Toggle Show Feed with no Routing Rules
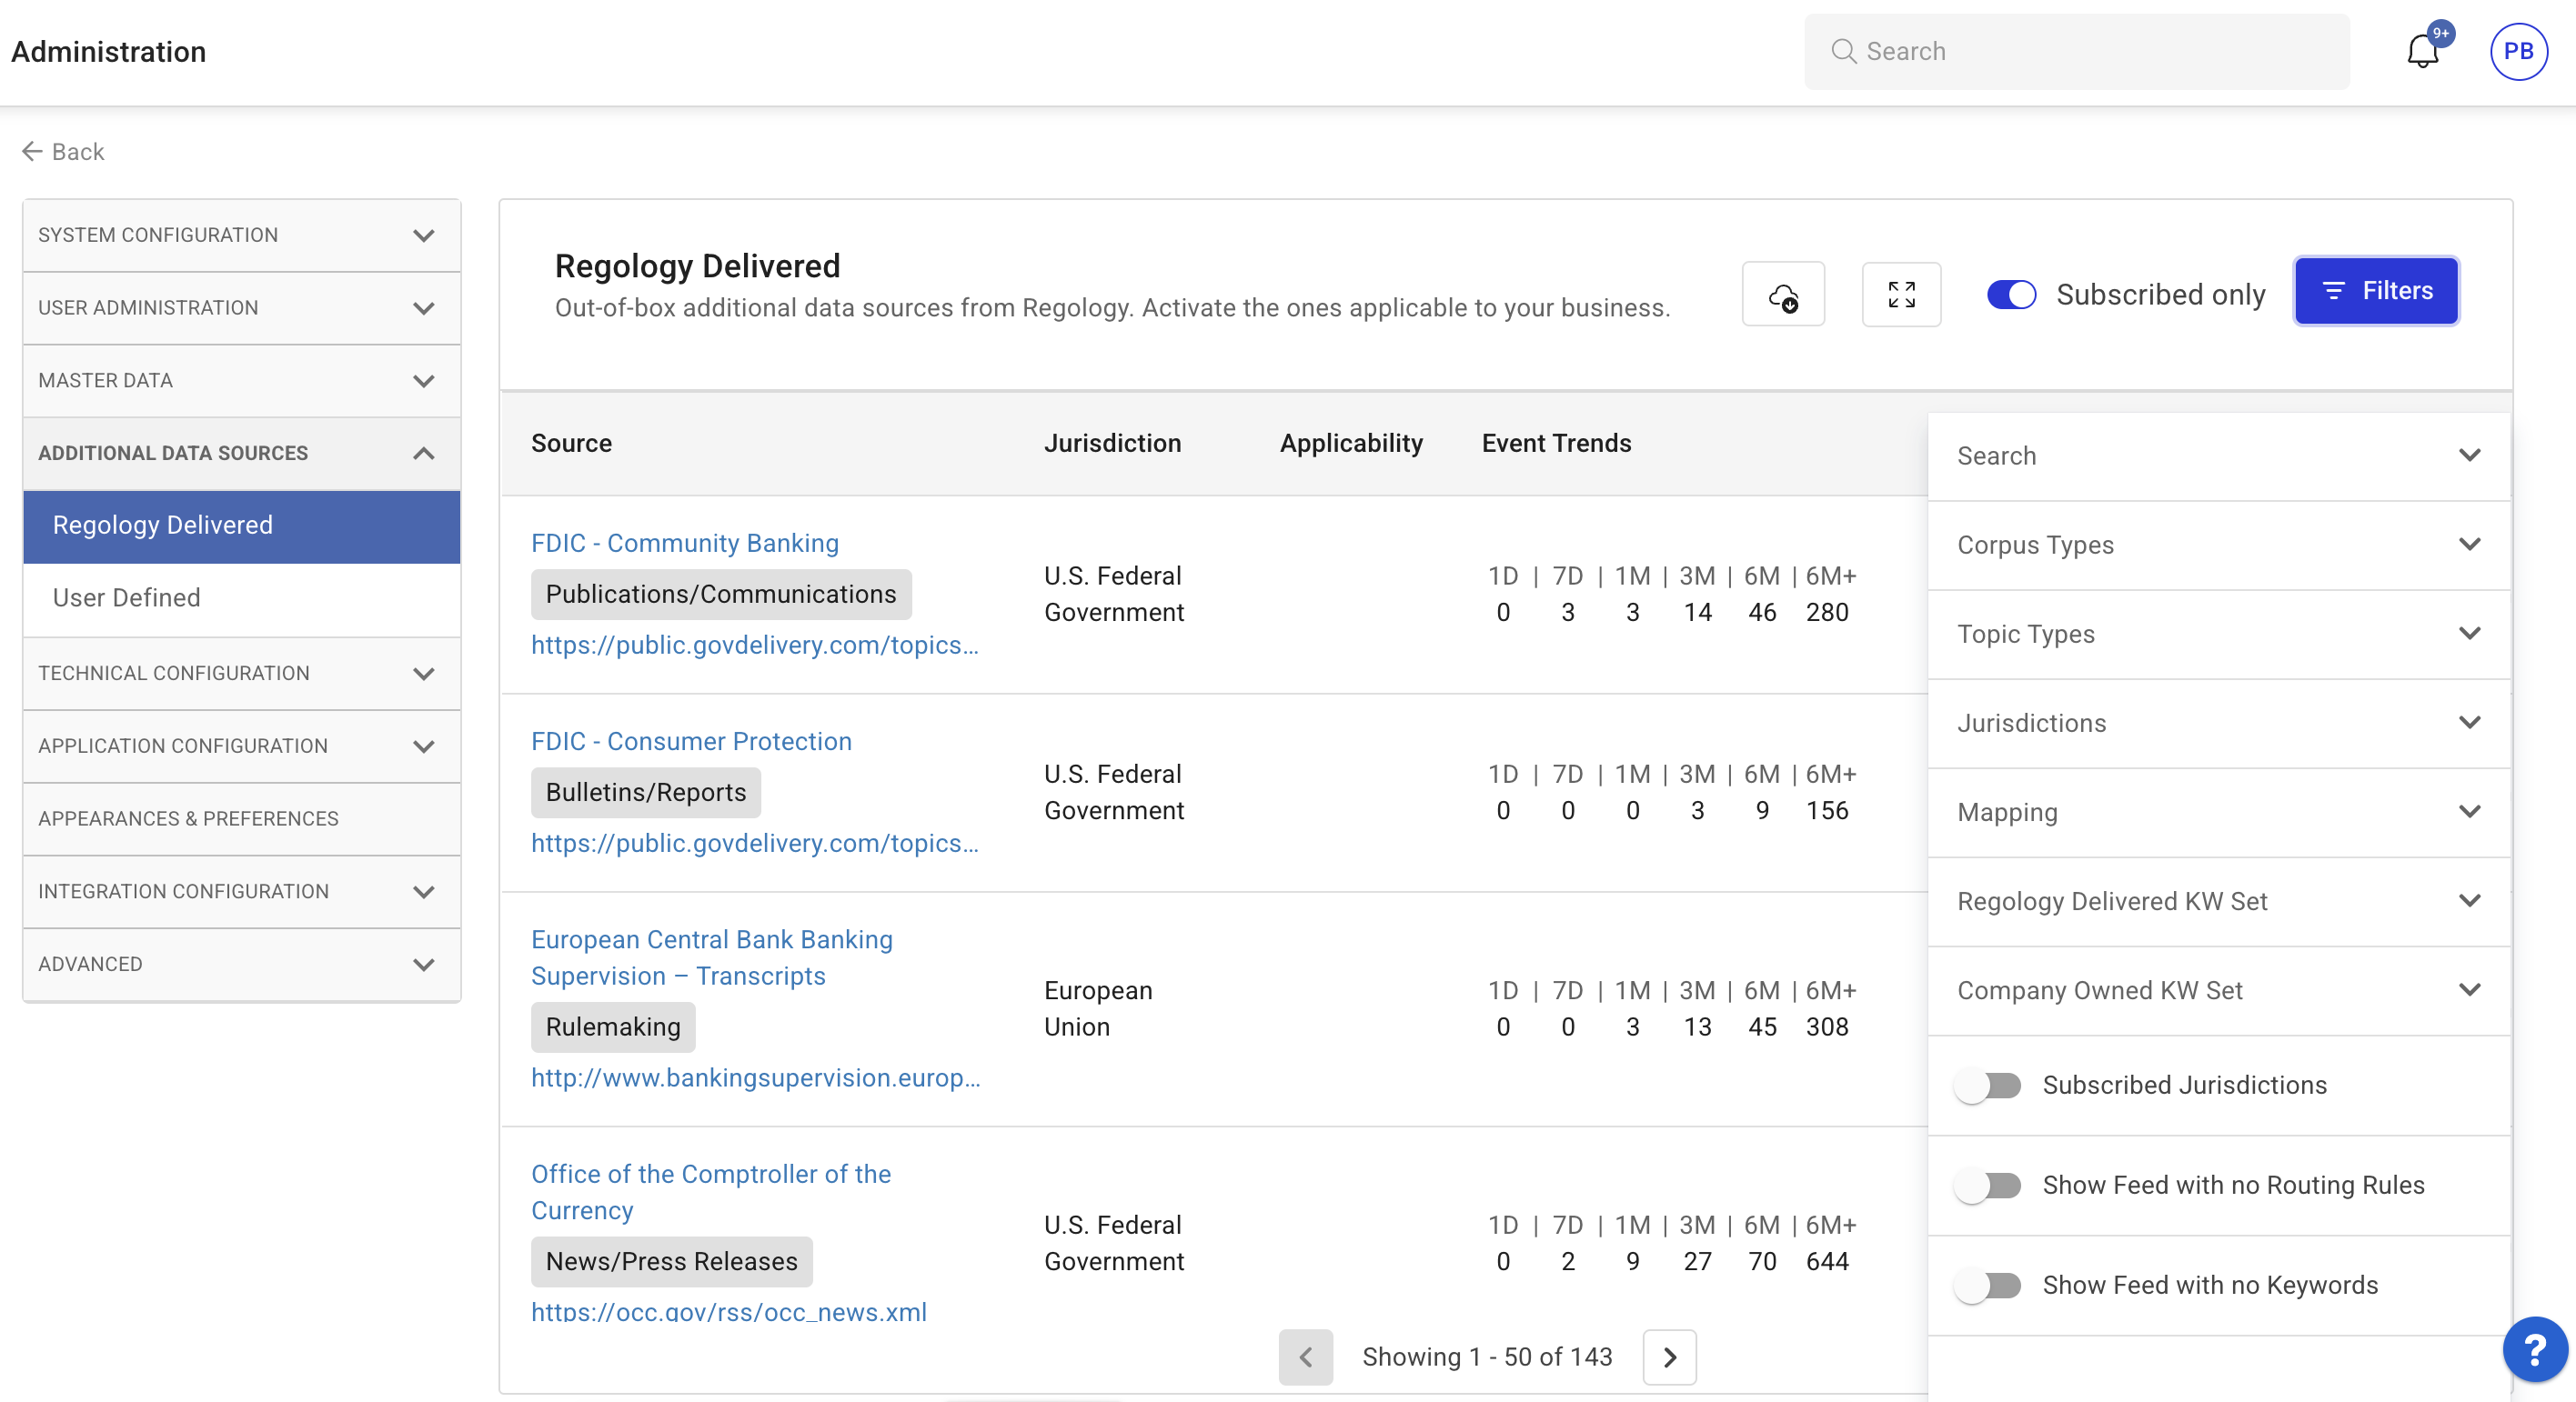 (1988, 1186)
